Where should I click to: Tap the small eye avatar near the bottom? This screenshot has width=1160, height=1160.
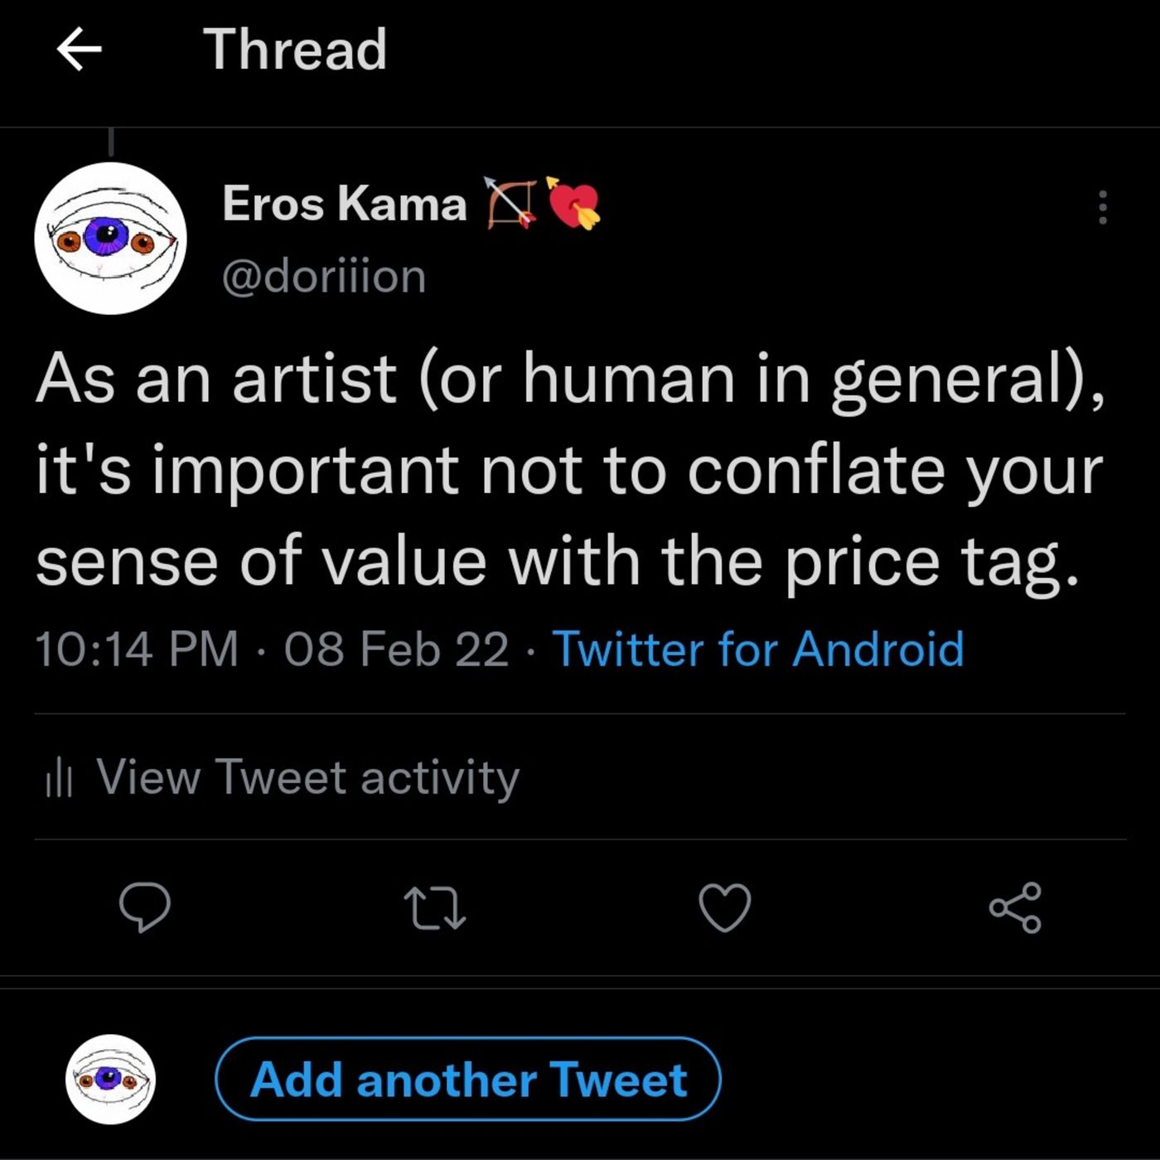coord(110,1079)
